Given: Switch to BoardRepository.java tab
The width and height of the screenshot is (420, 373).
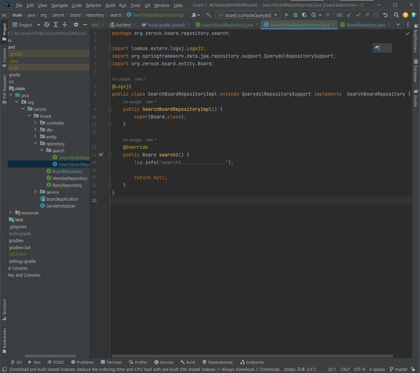Looking at the screenshot, I should coord(366,25).
